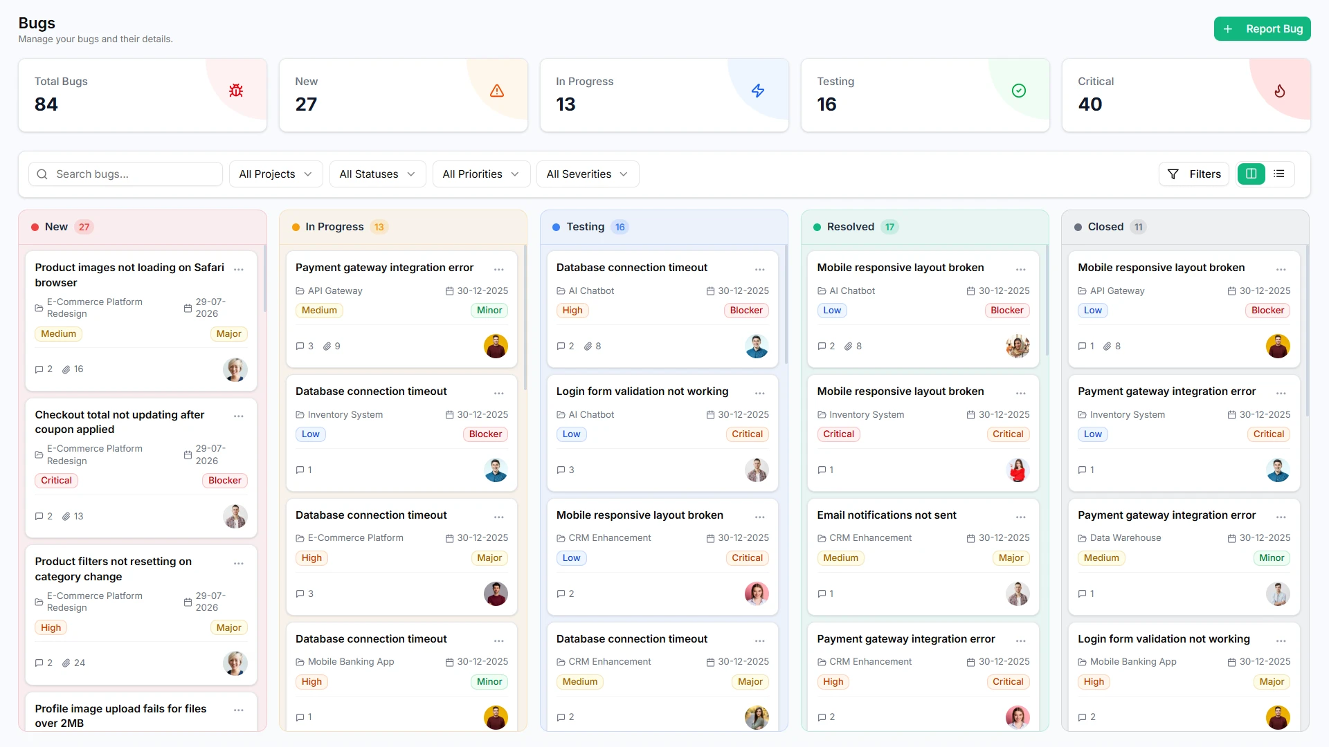Image resolution: width=1329 pixels, height=747 pixels.
Task: Open menu for Testing AI Chatbot Database timeout card
Action: click(x=760, y=269)
